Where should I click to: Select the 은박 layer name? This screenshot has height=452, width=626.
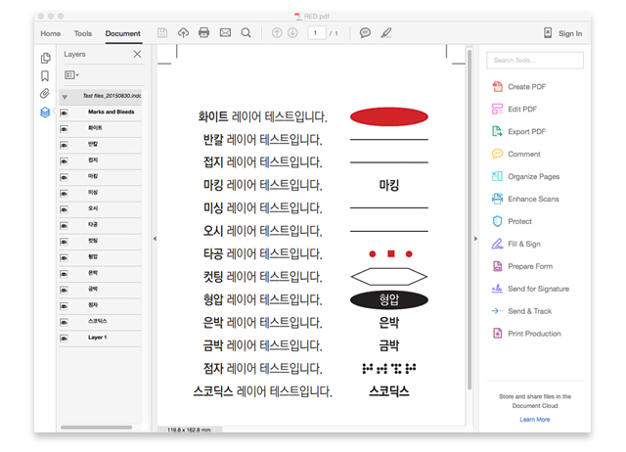click(x=93, y=273)
